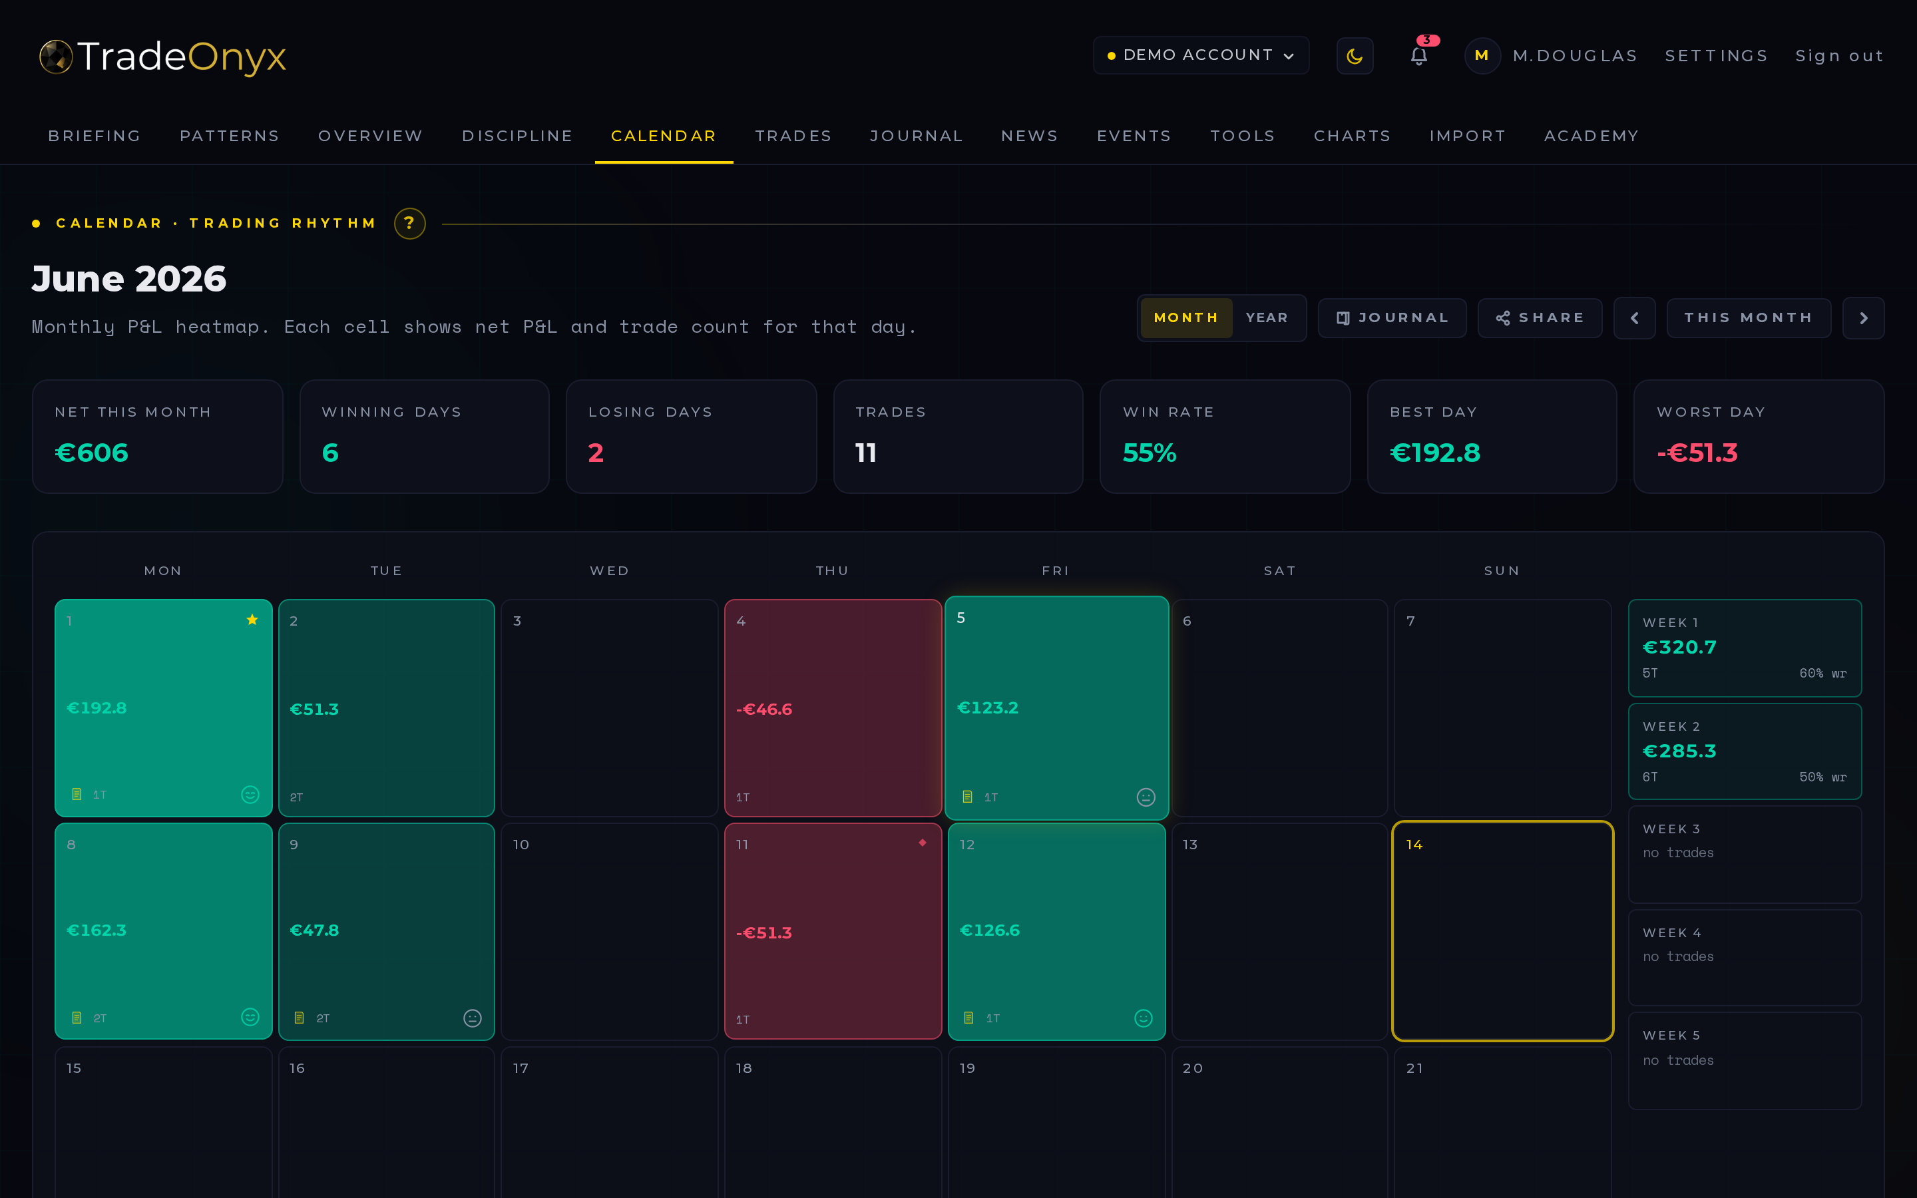
Task: Go to previous month arrow
Action: (1634, 317)
